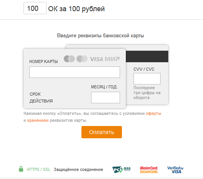Open the хранением card storage link
Image resolution: width=203 pixels, height=179 pixels.
tap(38, 120)
